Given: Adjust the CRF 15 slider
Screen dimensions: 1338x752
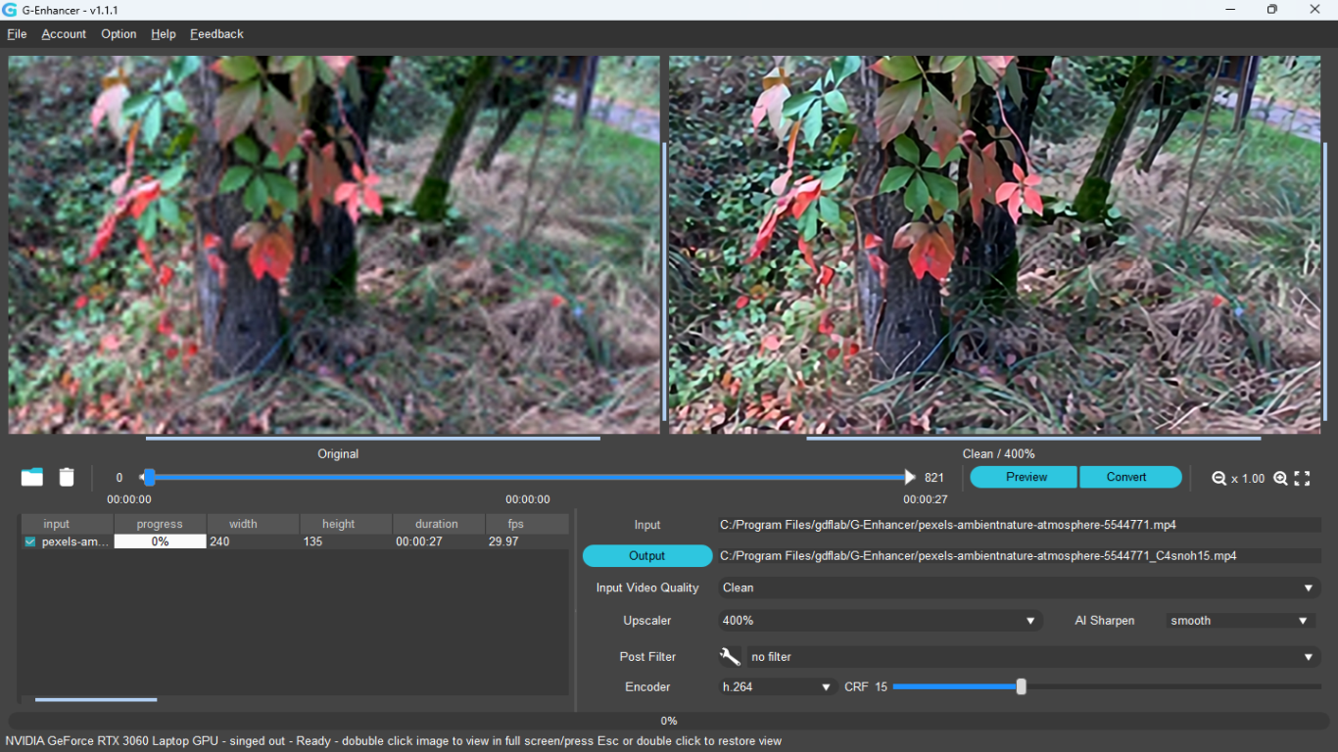Looking at the screenshot, I should (x=1021, y=686).
